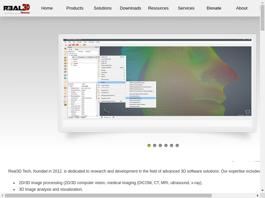The image size is (265, 198).
Task: Open the Resources navigation menu
Action: point(158,8)
